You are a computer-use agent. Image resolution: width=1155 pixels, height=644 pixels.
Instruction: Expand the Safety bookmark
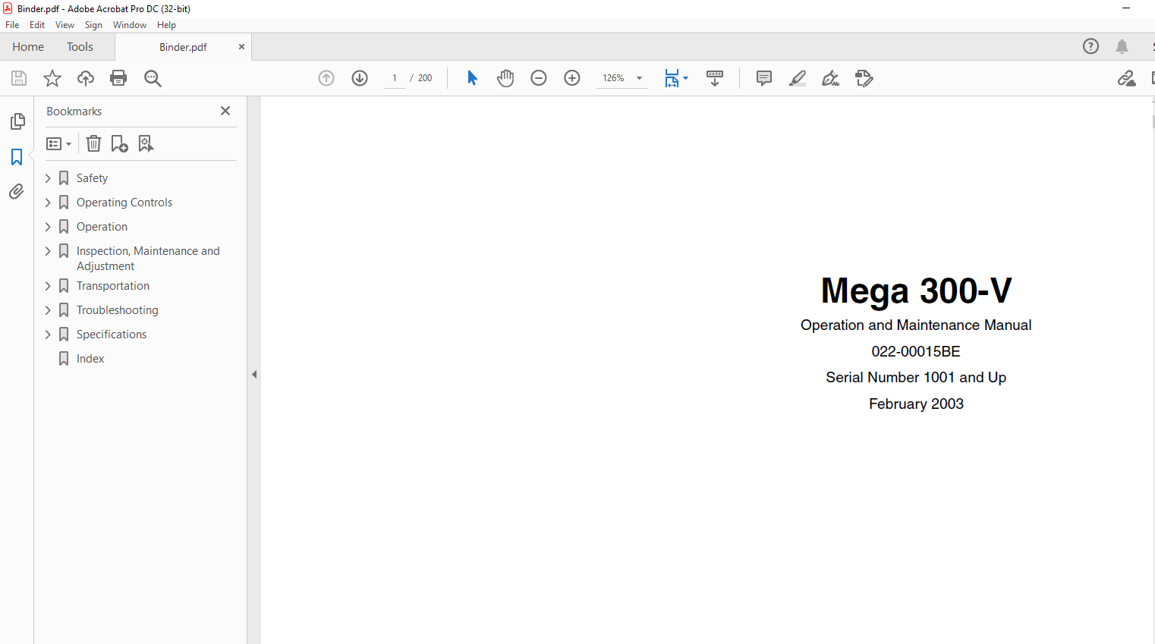click(48, 178)
